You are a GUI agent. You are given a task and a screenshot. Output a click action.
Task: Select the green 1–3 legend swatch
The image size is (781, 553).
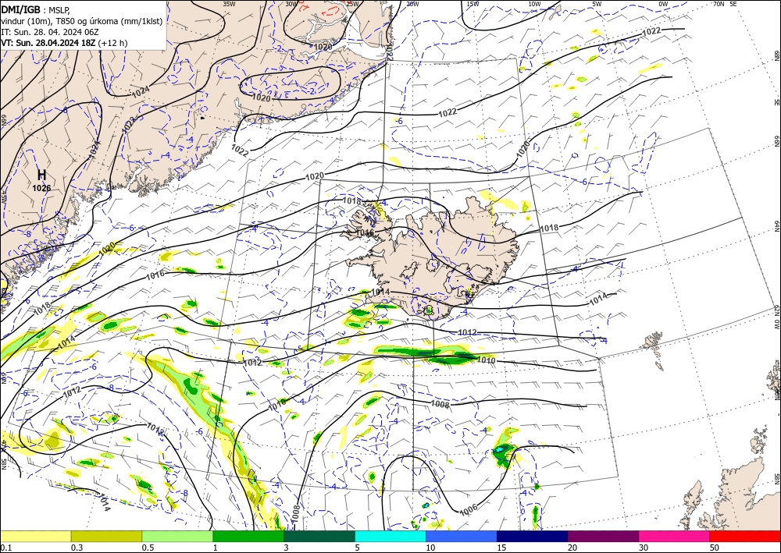point(248,536)
